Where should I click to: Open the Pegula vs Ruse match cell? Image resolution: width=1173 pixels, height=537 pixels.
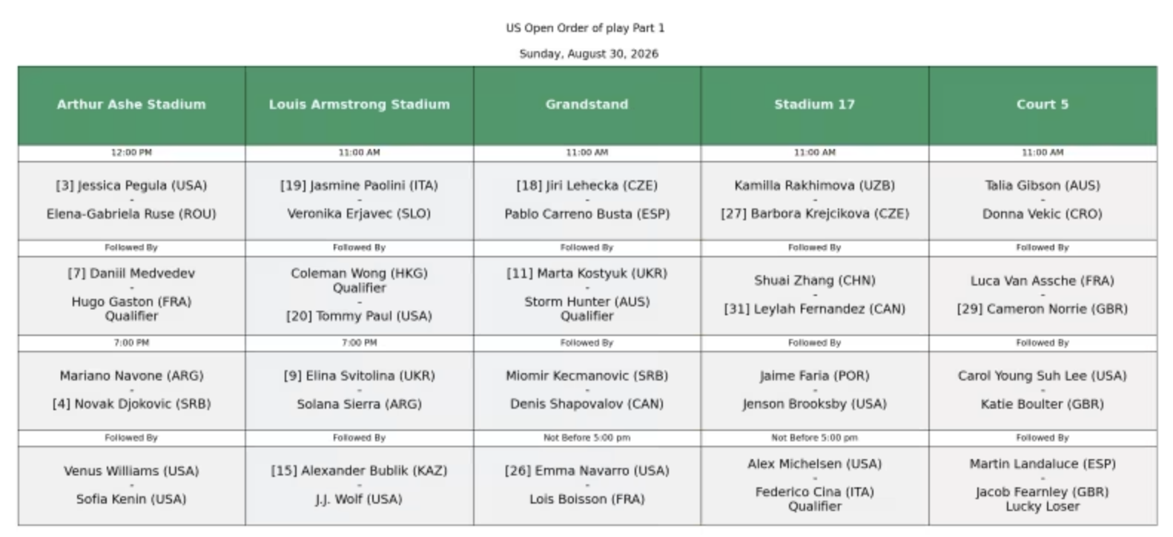coord(131,200)
